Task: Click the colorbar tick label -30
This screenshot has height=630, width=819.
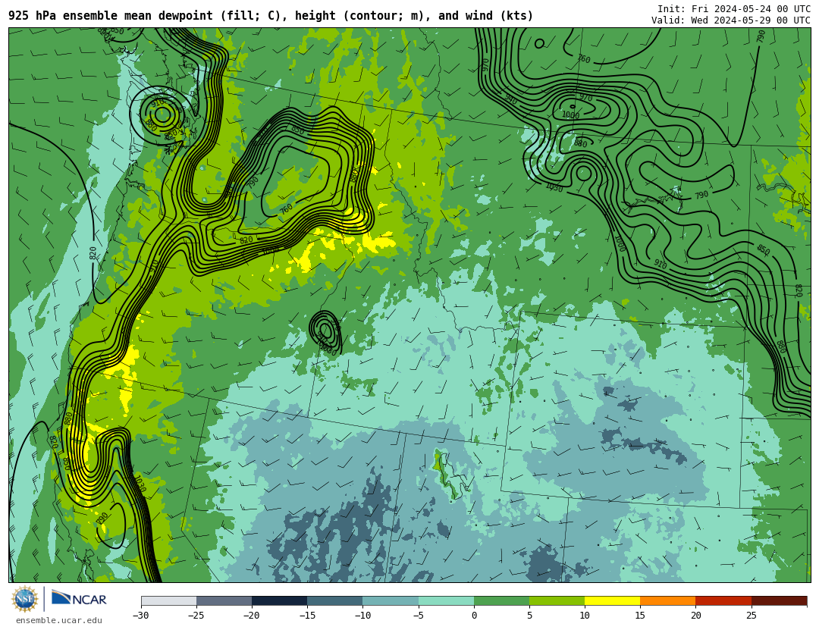Action: [140, 616]
